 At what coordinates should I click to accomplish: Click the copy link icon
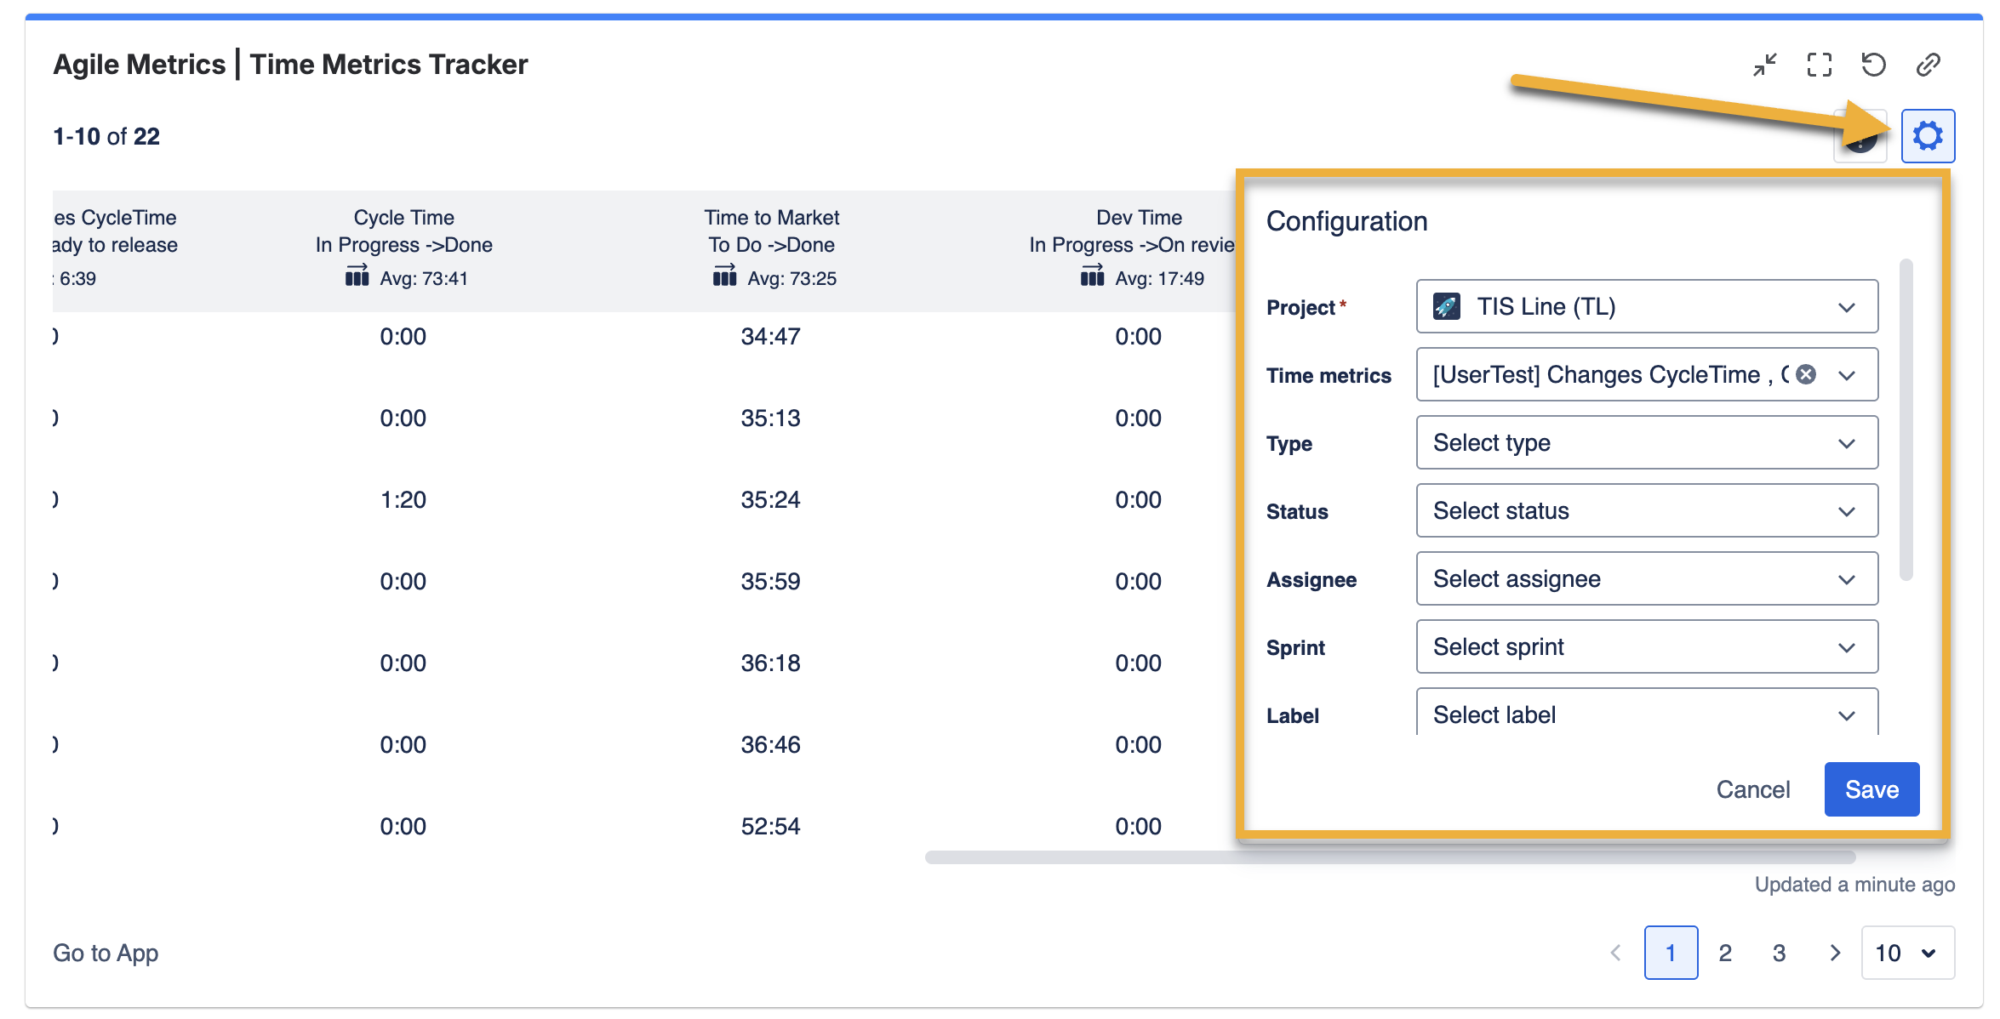point(1929,65)
